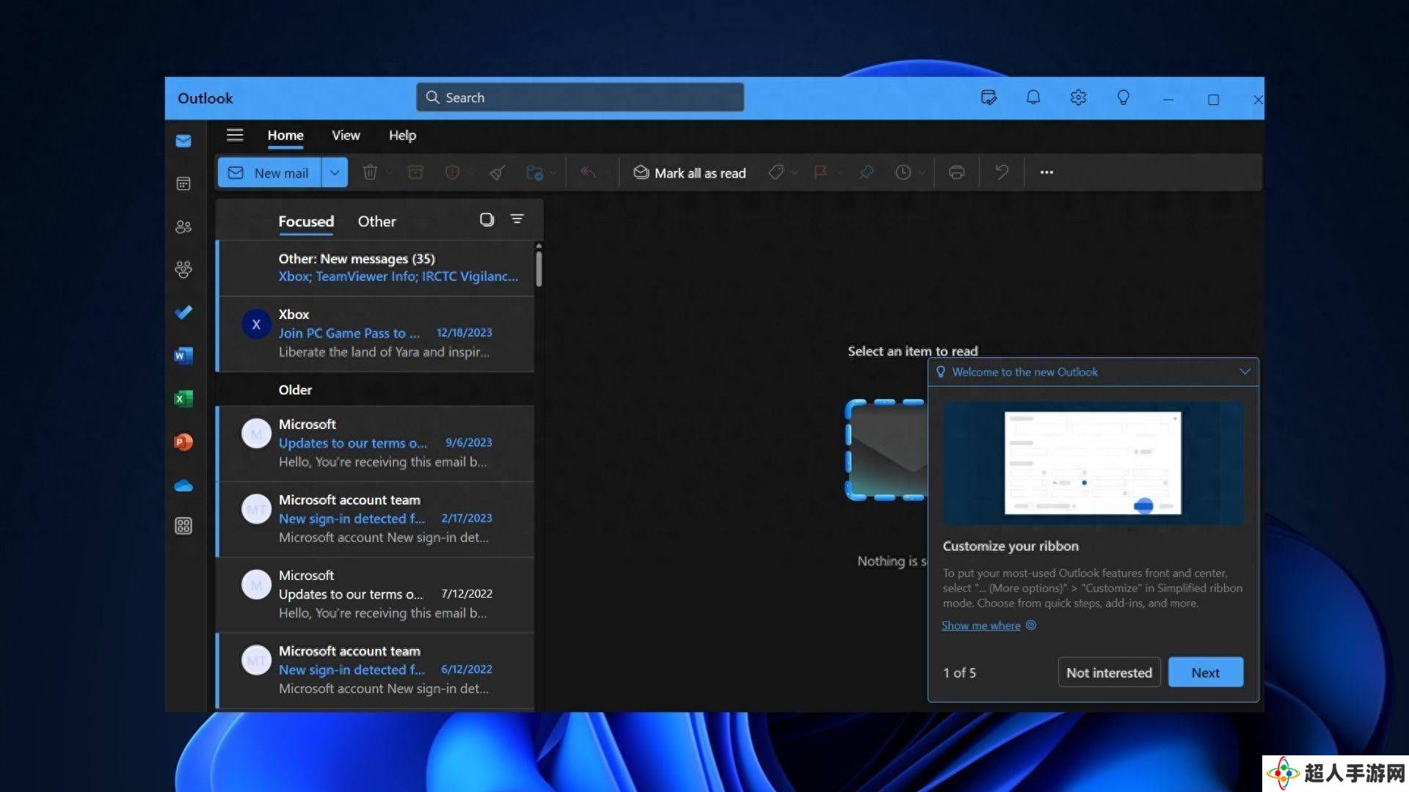The width and height of the screenshot is (1409, 792).
Task: Click the Print icon
Action: (956, 172)
